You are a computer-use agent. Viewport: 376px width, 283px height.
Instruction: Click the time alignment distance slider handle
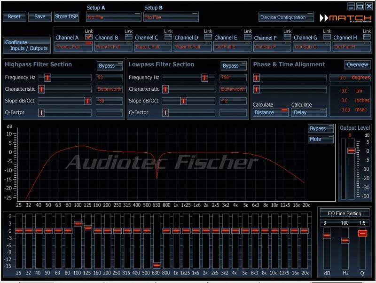tap(256, 89)
